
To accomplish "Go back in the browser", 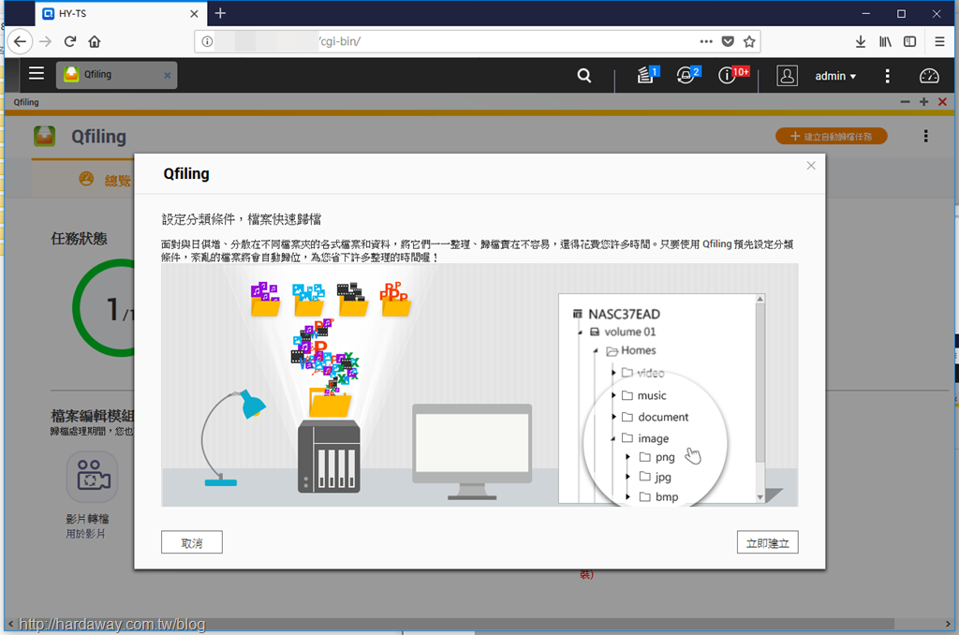I will pyautogui.click(x=21, y=41).
